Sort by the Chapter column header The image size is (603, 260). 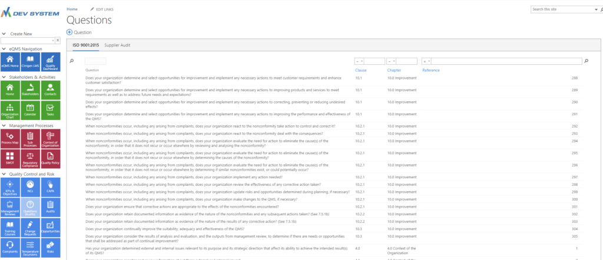pos(394,70)
